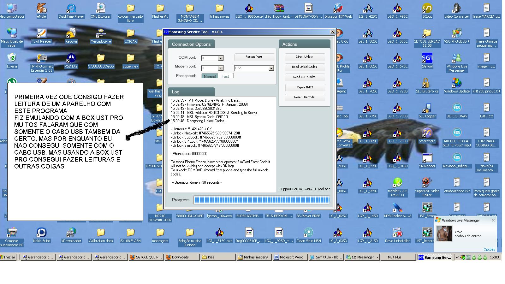Viewport: 505px width, 284px height.
Task: Click the Progress bar
Action: click(262, 200)
